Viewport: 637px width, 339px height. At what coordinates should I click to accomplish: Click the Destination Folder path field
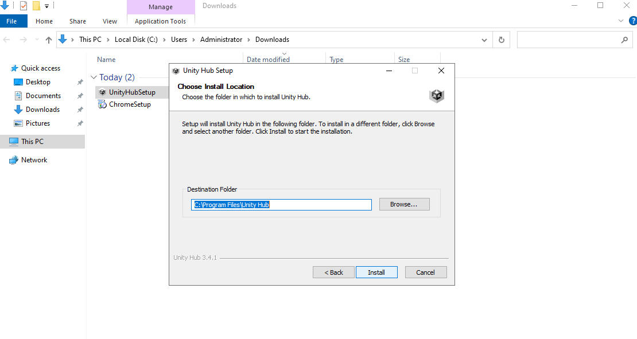281,205
